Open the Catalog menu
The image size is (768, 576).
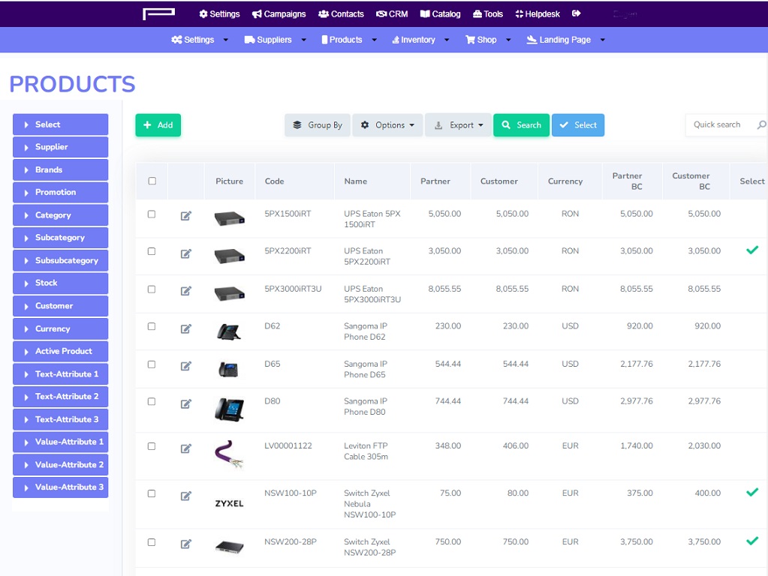[441, 13]
